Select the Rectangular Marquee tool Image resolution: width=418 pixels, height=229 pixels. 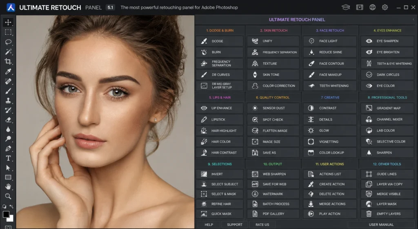point(8,32)
